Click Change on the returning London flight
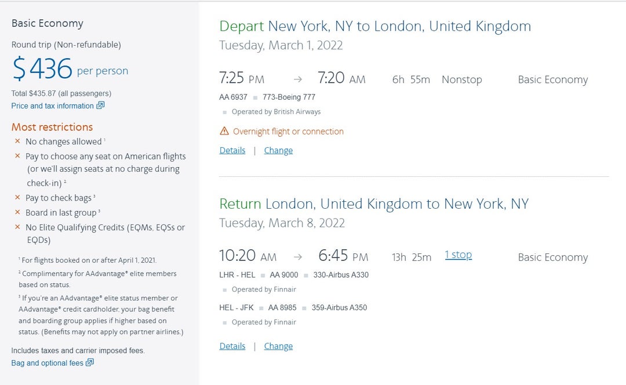This screenshot has height=385, width=626. pyautogui.click(x=278, y=346)
